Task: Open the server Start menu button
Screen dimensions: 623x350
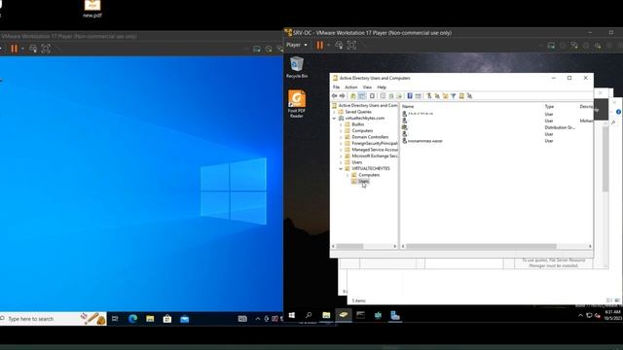Action: (292, 315)
